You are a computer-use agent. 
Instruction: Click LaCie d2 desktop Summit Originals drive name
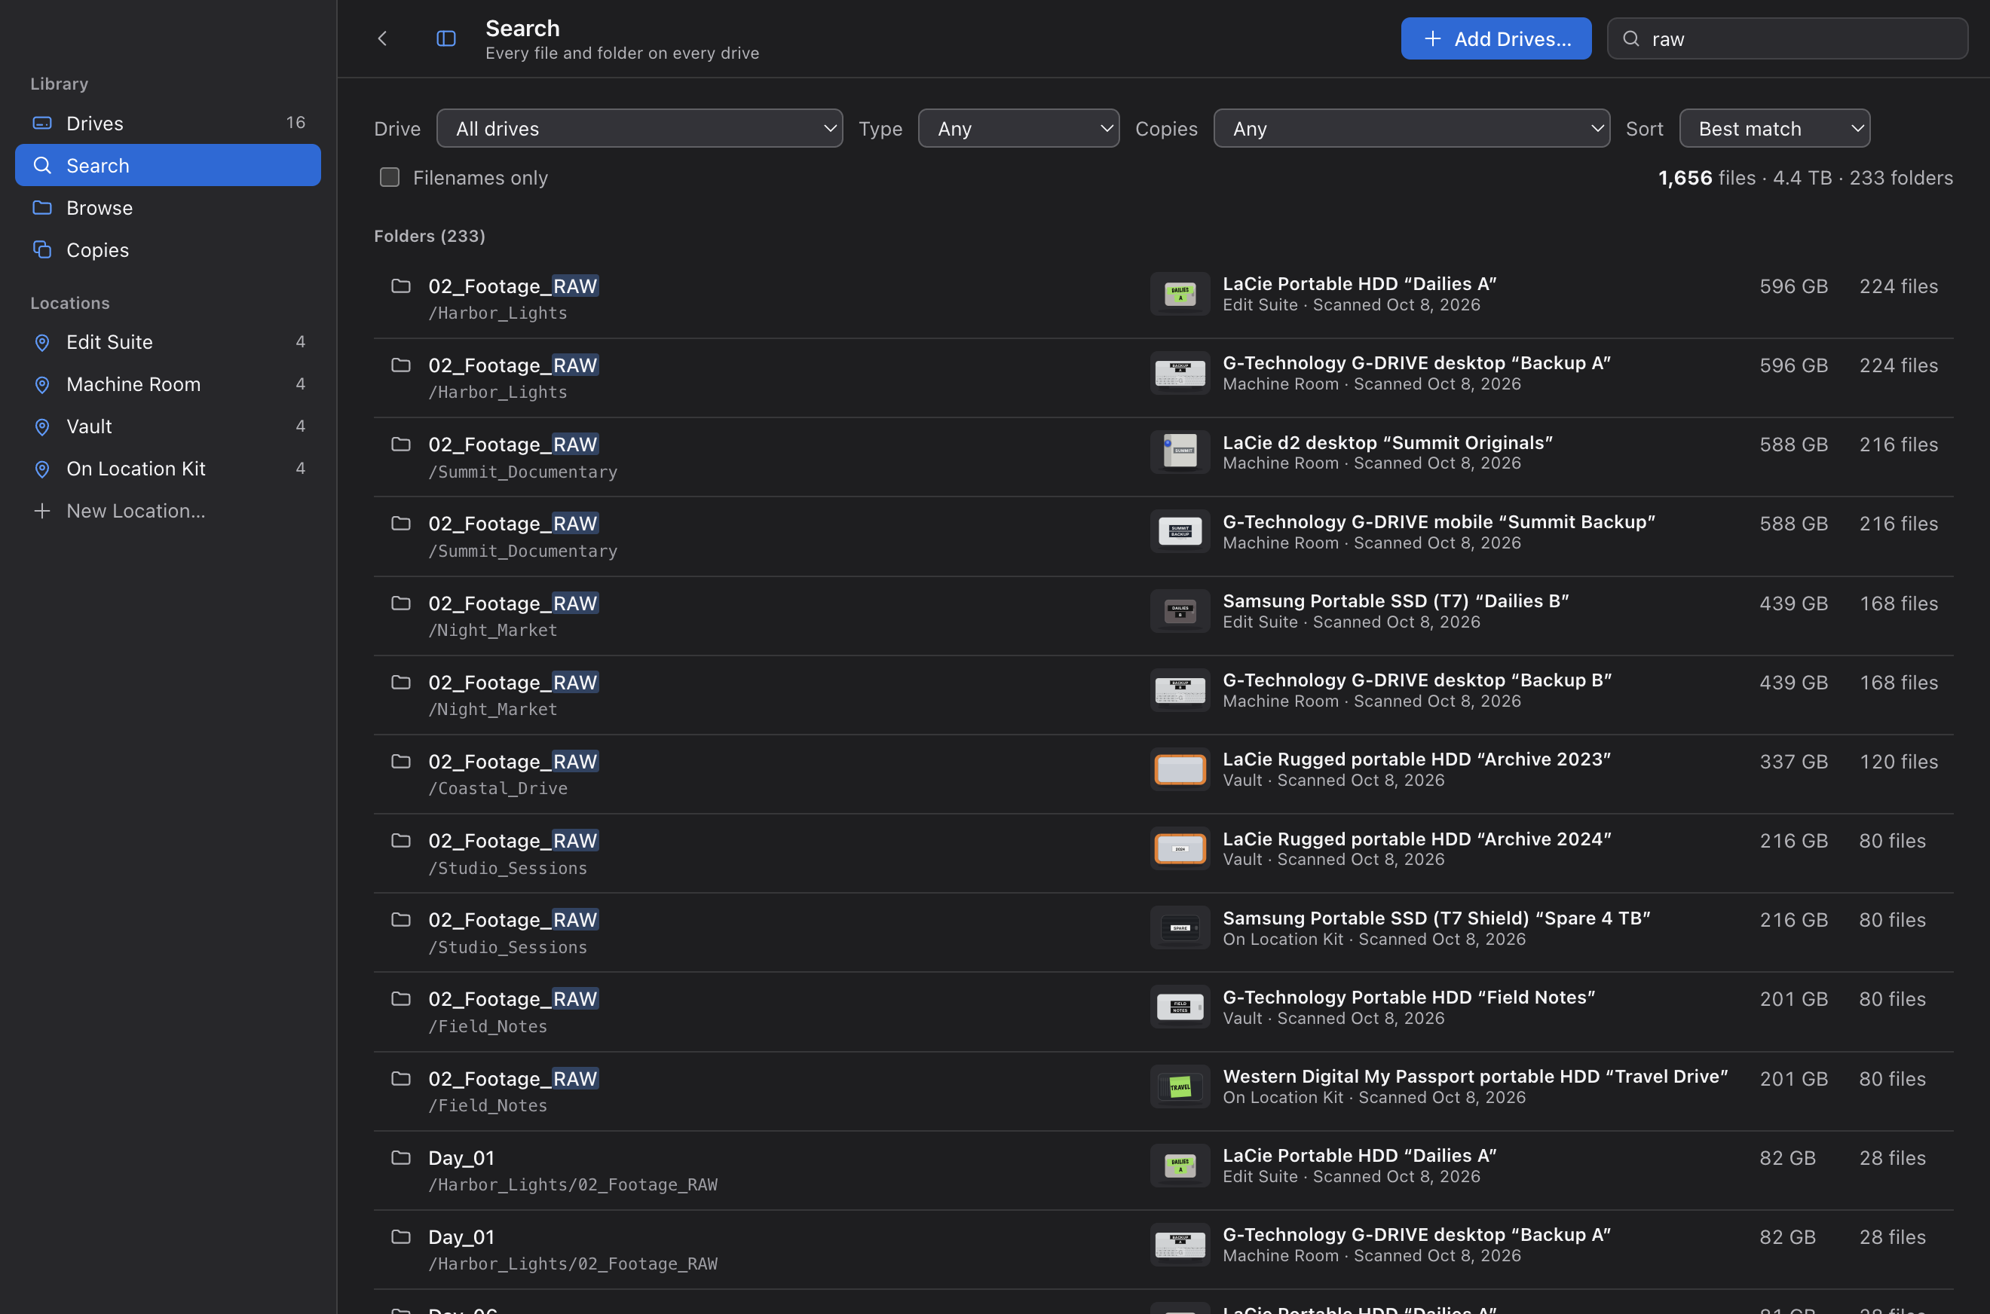(1387, 442)
